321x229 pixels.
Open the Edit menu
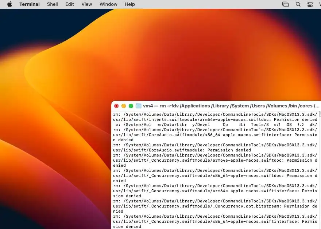[x=69, y=4]
